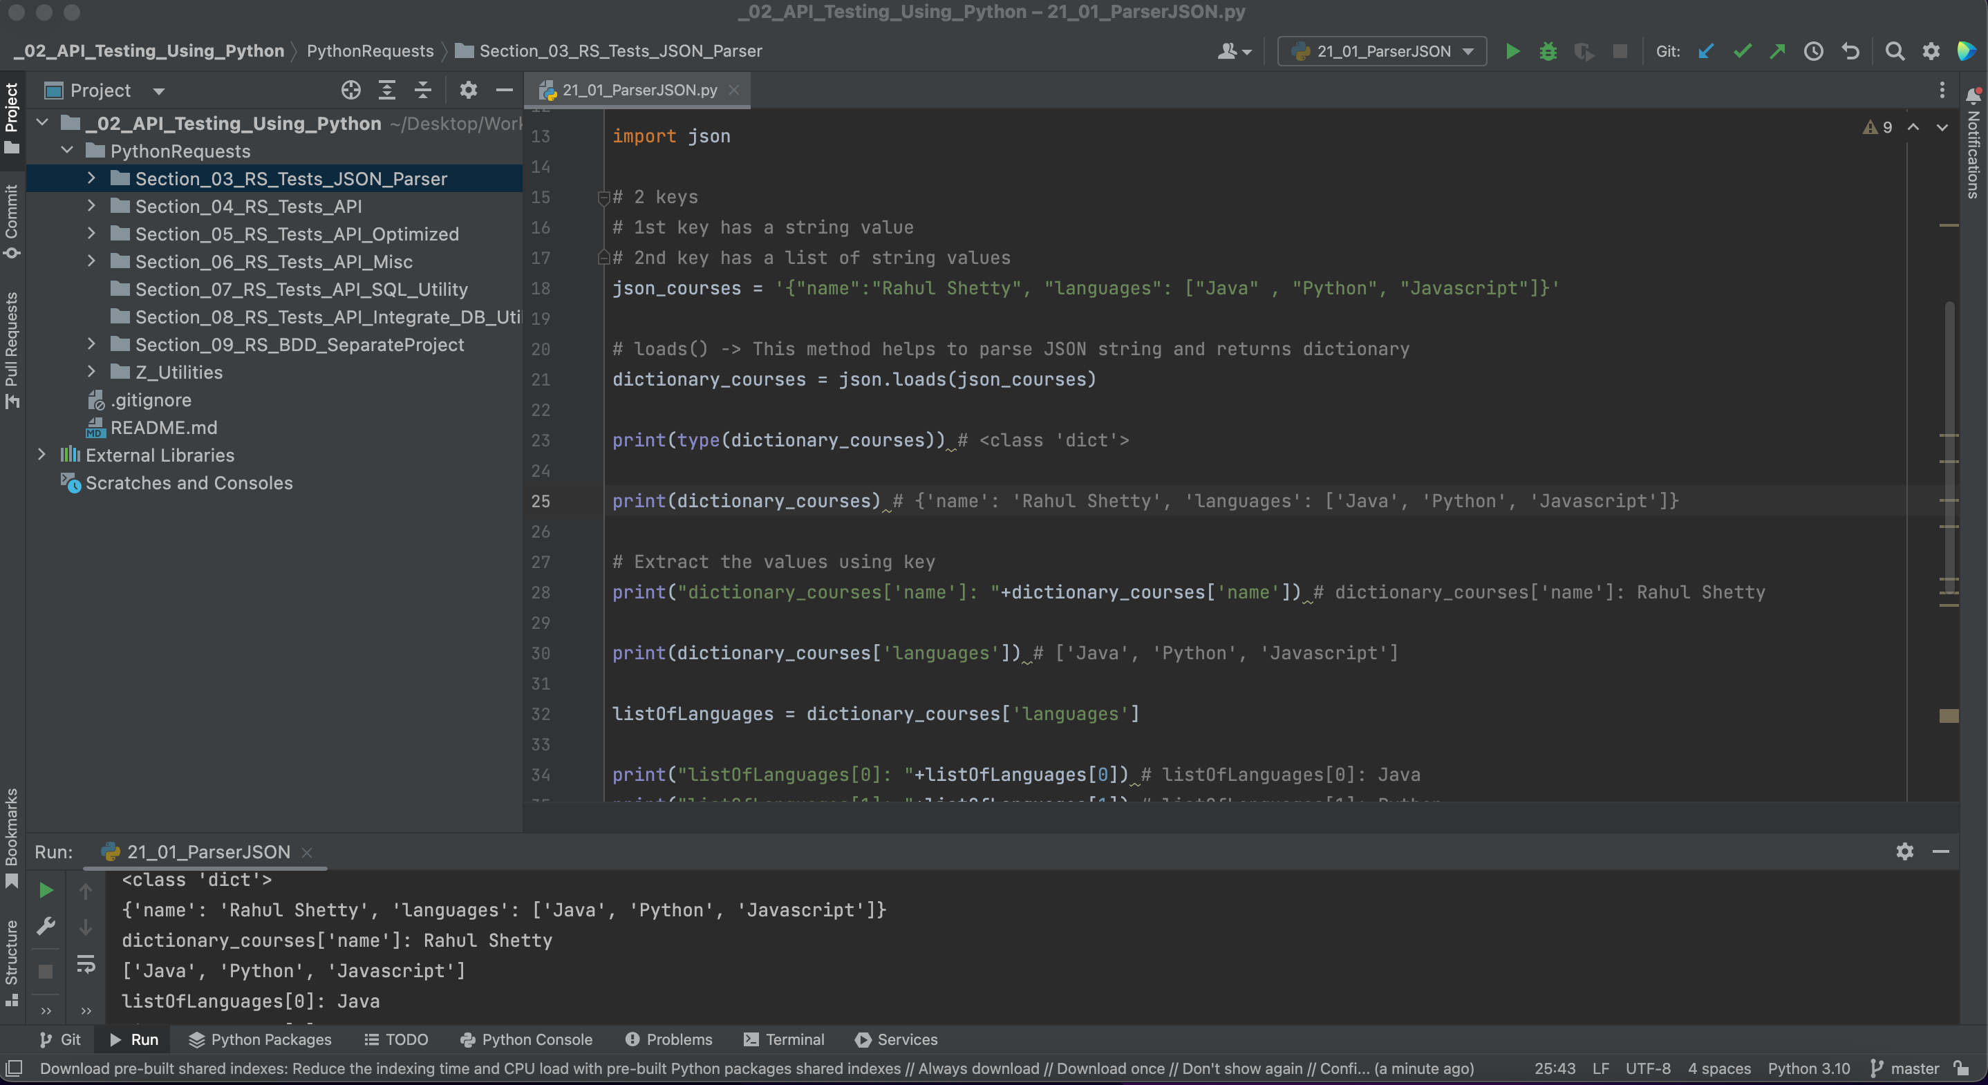
Task: Expand Section_09_RS_BDD_SeparateProject folder
Action: (x=91, y=344)
